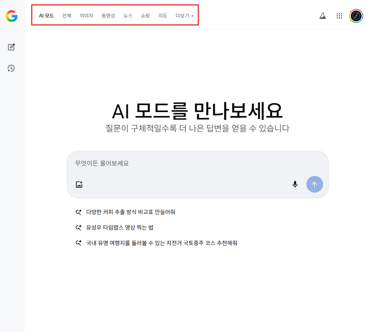Click the Google logo in sidebar
Viewport: 369px width, 332px height.
point(12,16)
